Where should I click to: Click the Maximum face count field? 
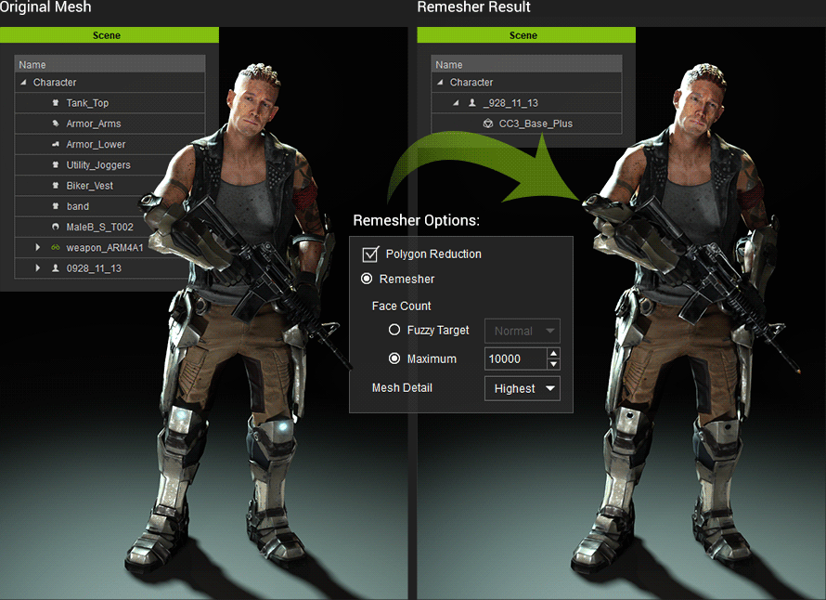coord(514,359)
